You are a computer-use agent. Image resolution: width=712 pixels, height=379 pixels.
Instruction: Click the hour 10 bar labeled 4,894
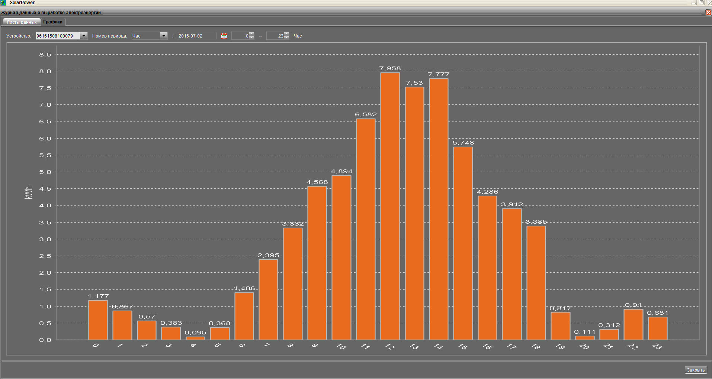341,257
